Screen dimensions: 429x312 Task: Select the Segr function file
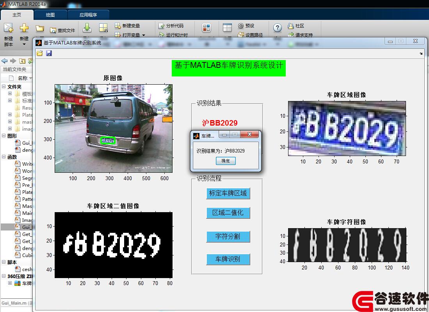coord(23,178)
